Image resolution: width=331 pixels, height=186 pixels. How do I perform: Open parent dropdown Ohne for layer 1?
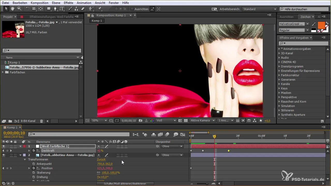pyautogui.click(x=172, y=146)
